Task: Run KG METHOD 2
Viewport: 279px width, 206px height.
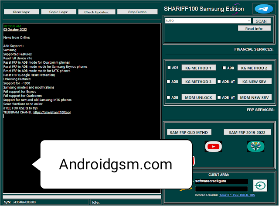Action: pyautogui.click(x=255, y=68)
